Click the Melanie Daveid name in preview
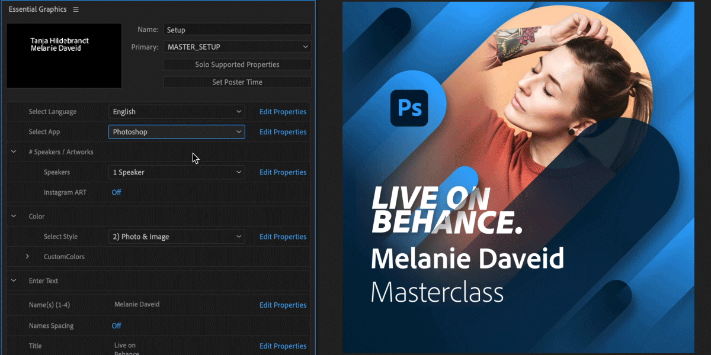 click(x=467, y=258)
